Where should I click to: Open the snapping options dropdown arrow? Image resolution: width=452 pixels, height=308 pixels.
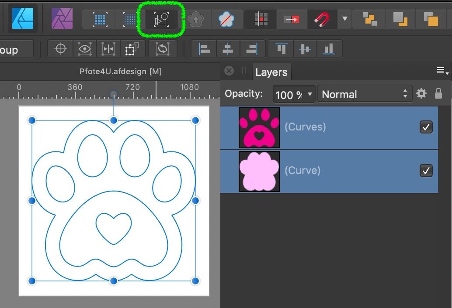click(345, 19)
